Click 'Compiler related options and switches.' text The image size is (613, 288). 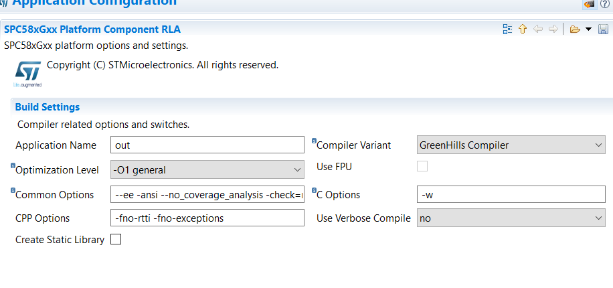click(x=104, y=125)
